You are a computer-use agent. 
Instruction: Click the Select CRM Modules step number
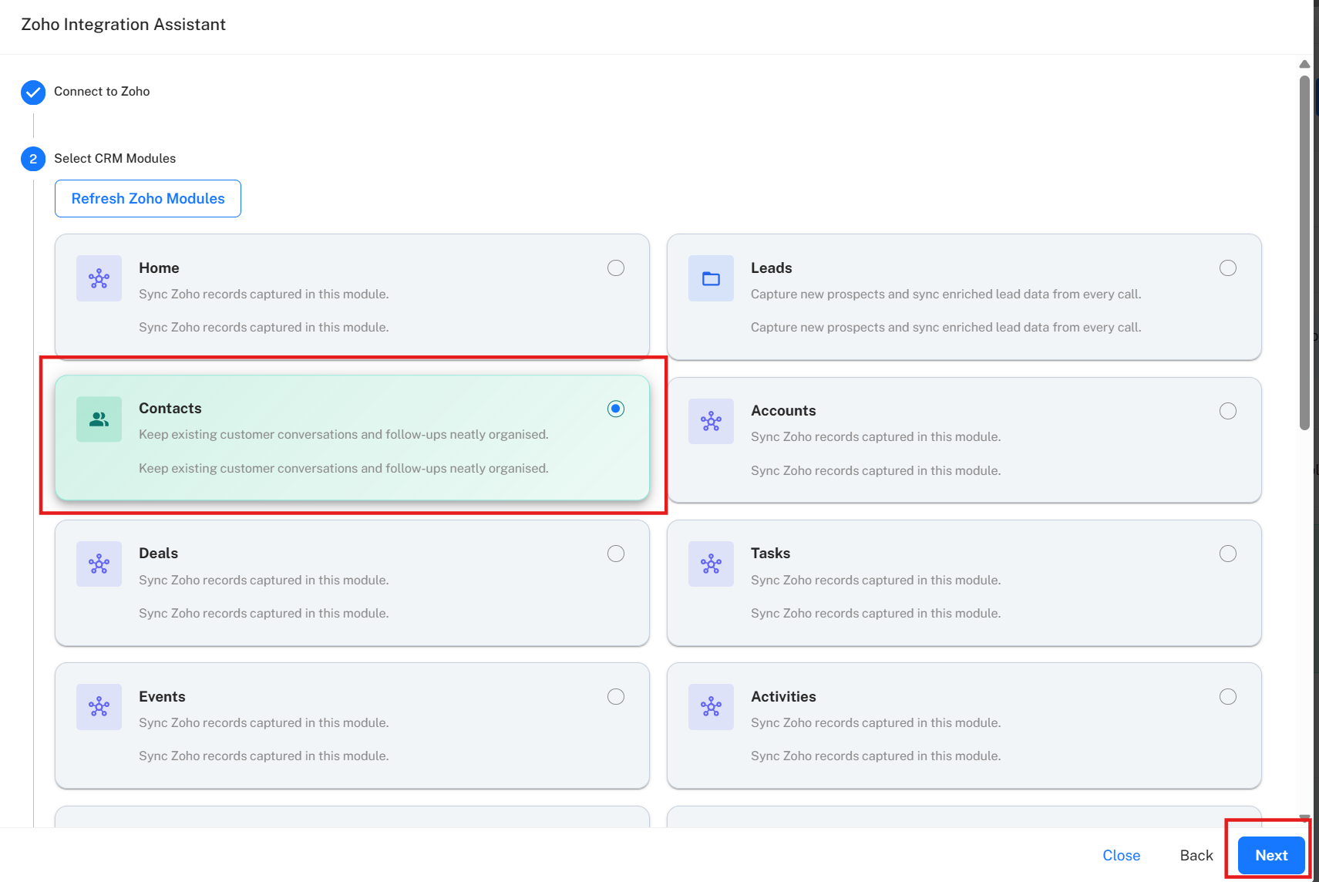click(x=33, y=159)
